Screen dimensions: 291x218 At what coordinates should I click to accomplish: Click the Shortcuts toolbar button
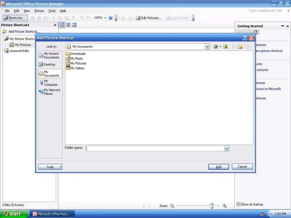pyautogui.click(x=15, y=18)
